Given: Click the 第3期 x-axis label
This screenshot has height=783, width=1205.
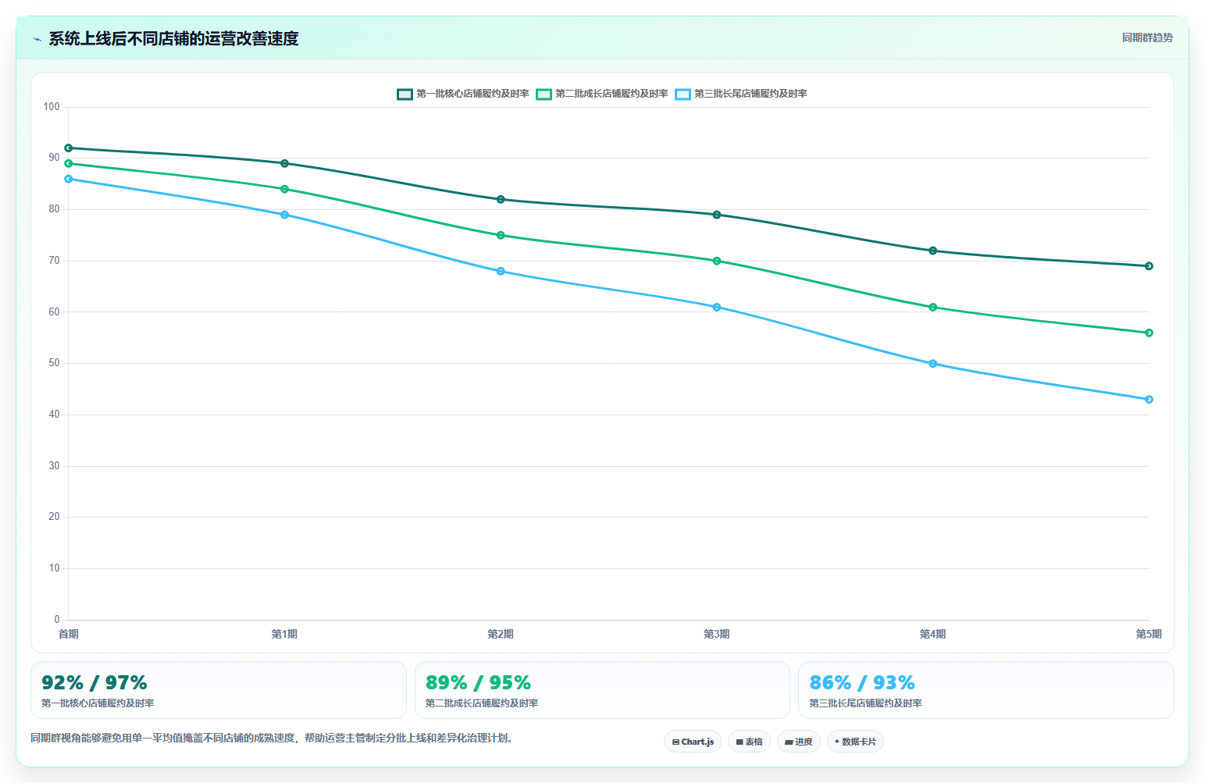Looking at the screenshot, I should tap(717, 634).
